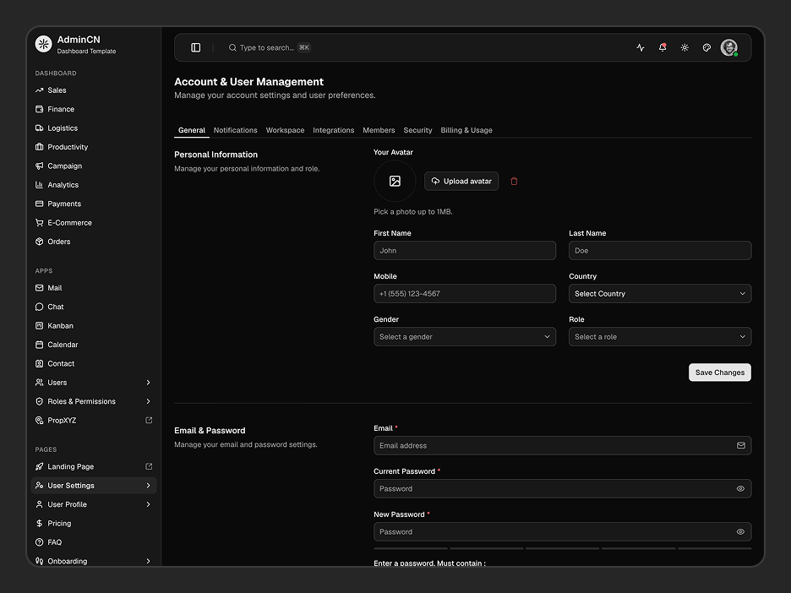791x593 pixels.
Task: Expand the User Profile chevron
Action: pos(149,504)
